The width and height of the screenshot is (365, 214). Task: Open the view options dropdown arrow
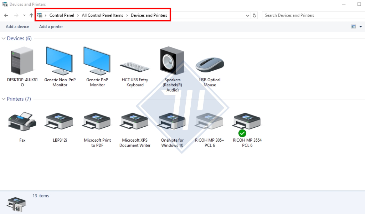360,27
